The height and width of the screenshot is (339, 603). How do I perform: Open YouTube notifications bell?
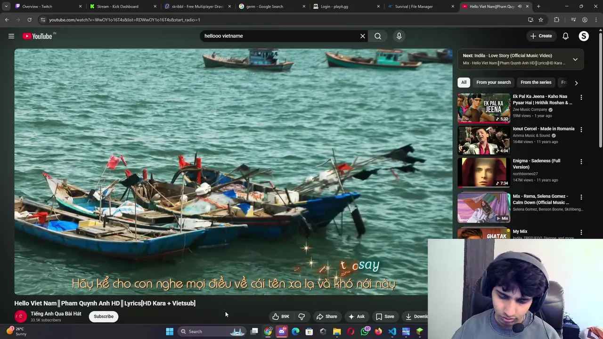coord(566,36)
